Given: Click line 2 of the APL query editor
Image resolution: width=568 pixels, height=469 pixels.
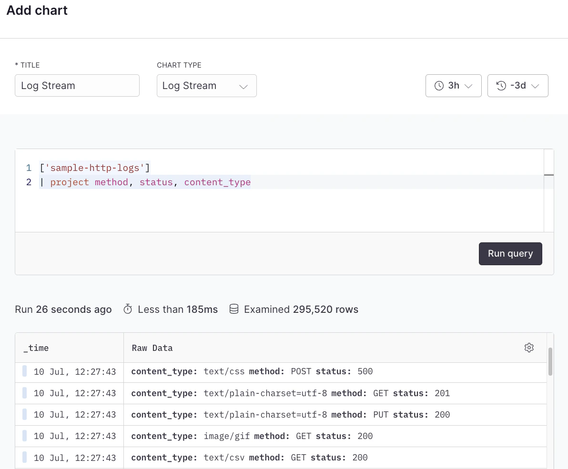Looking at the screenshot, I should [x=143, y=182].
